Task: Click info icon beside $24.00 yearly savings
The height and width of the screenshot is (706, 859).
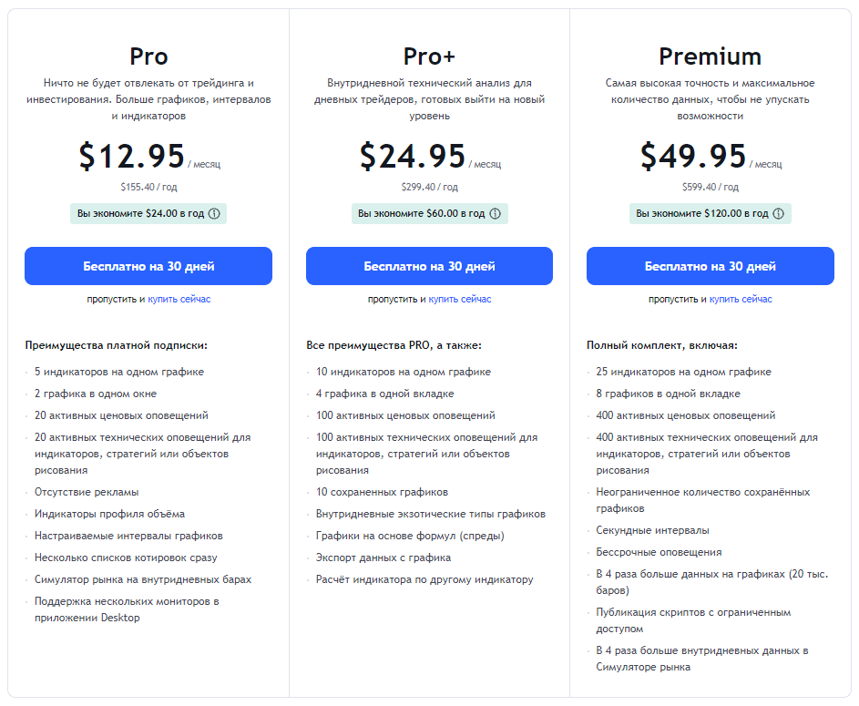Action: click(215, 213)
